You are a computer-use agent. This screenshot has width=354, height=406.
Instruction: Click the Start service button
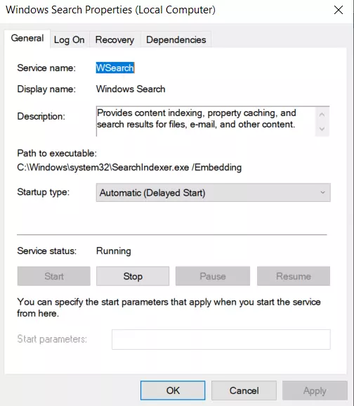click(54, 276)
